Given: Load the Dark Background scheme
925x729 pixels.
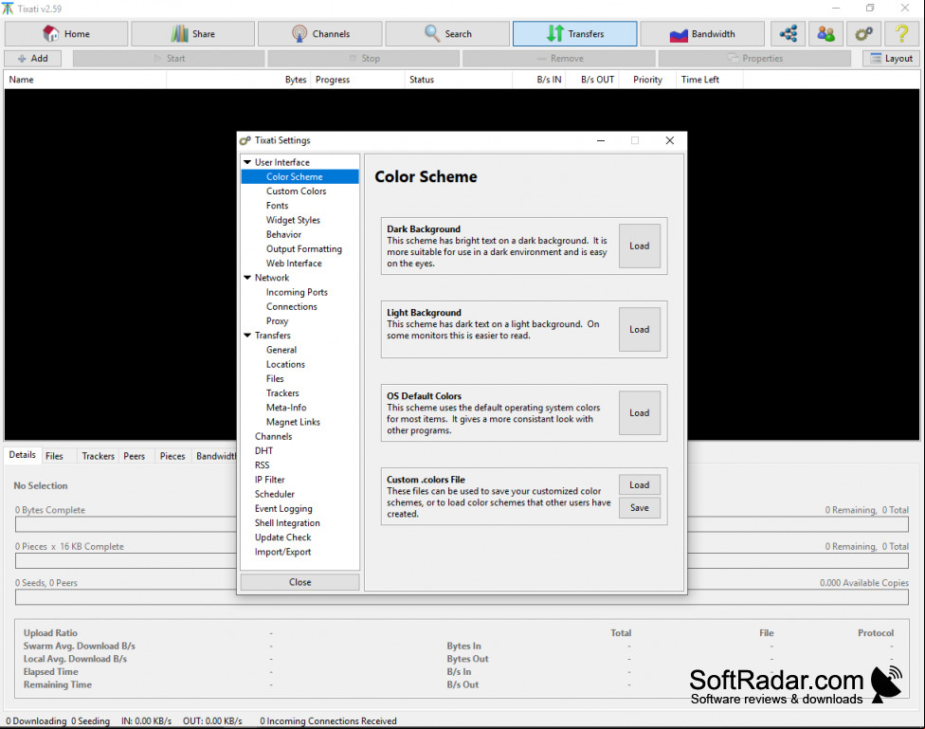Looking at the screenshot, I should [639, 246].
